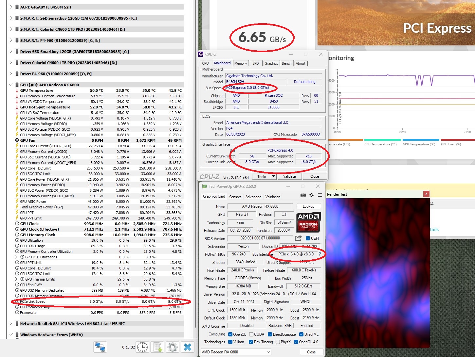
Task: Toggle the Vulkan checkbox
Action: pyautogui.click(x=230, y=342)
